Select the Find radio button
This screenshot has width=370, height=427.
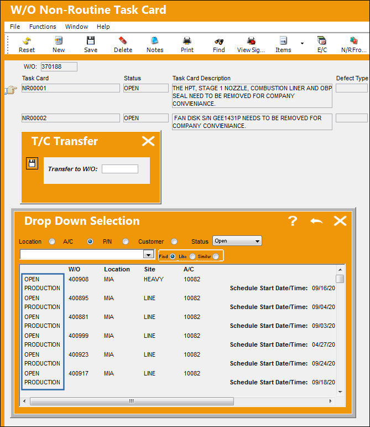(x=173, y=256)
